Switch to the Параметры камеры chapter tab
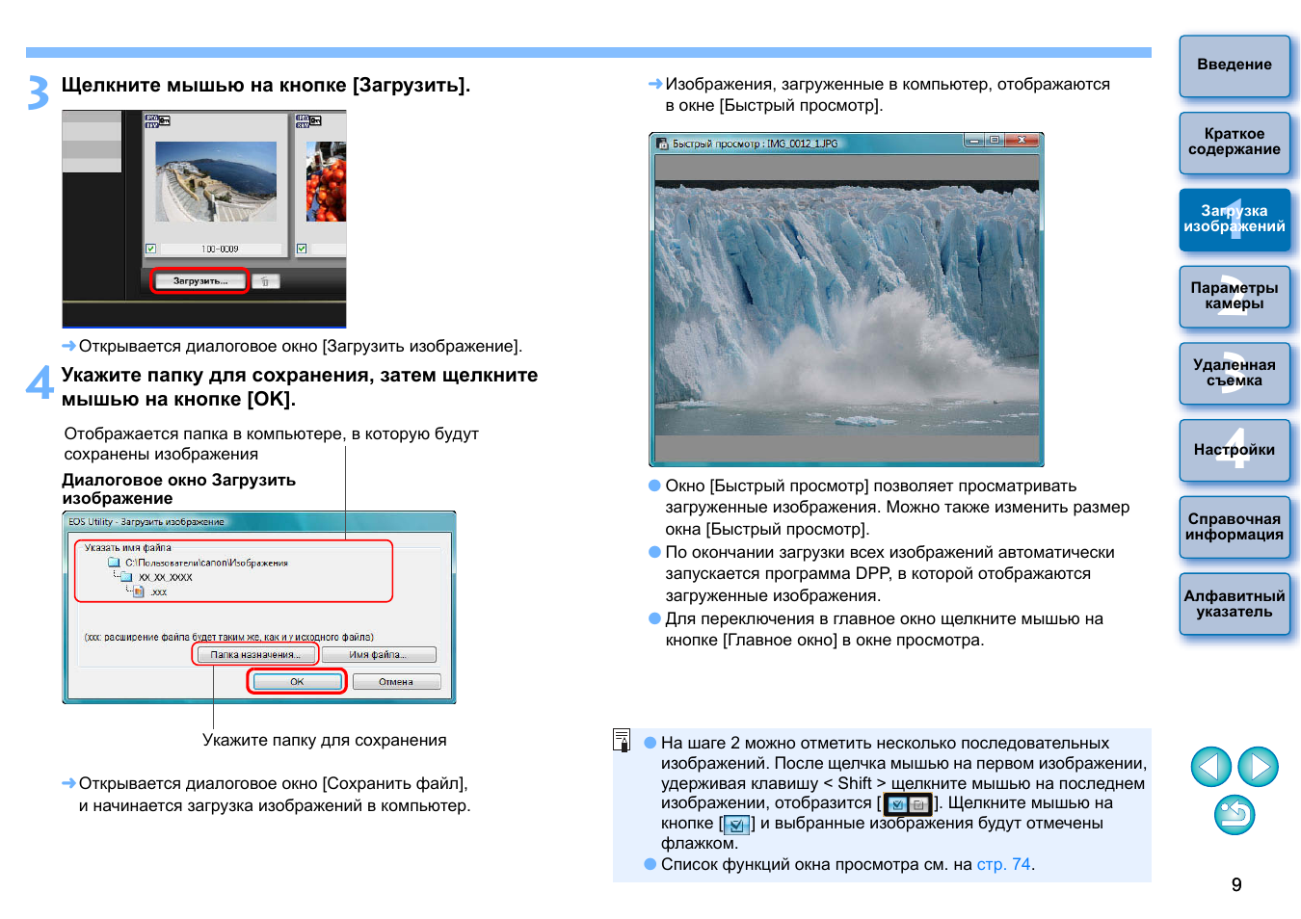The height and width of the screenshot is (919, 1301). point(1234,296)
